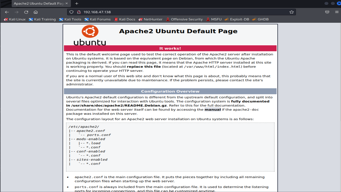Image resolution: width=341 pixels, height=192 pixels.
Task: Click the 'Apache2 Ubuntu Default Page' heading
Action: (178, 31)
